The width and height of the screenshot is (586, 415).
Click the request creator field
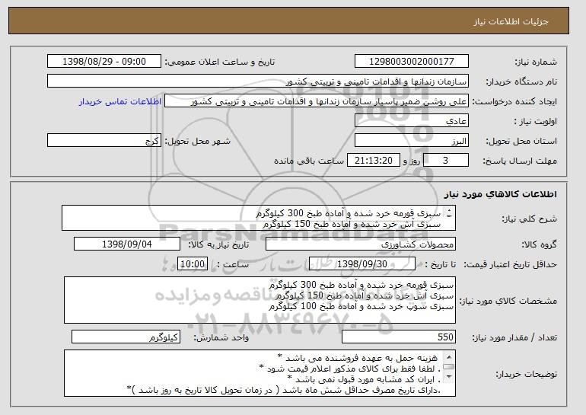[317, 101]
